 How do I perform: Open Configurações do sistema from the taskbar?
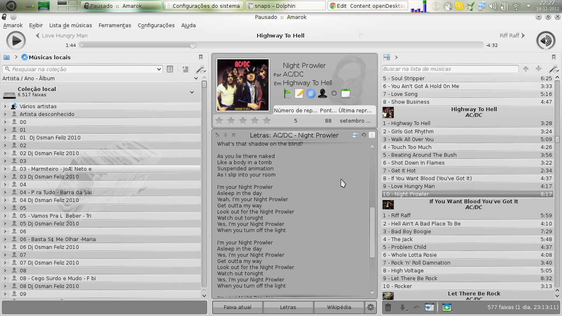pyautogui.click(x=203, y=6)
